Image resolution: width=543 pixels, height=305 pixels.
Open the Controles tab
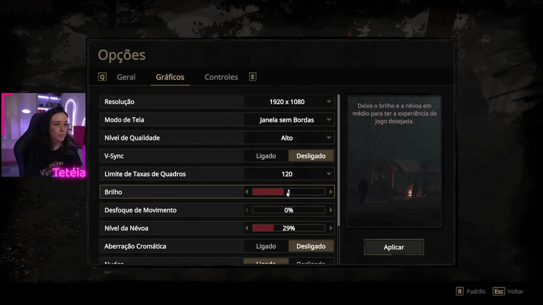221,77
